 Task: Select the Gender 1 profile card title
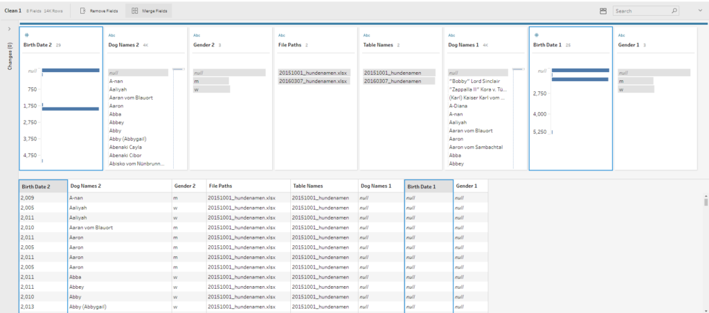pos(629,45)
